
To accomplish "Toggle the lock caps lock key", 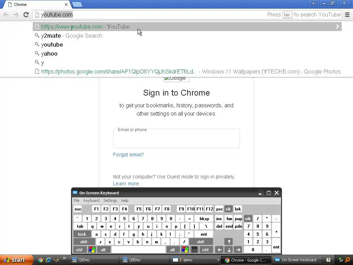I will click(82, 234).
